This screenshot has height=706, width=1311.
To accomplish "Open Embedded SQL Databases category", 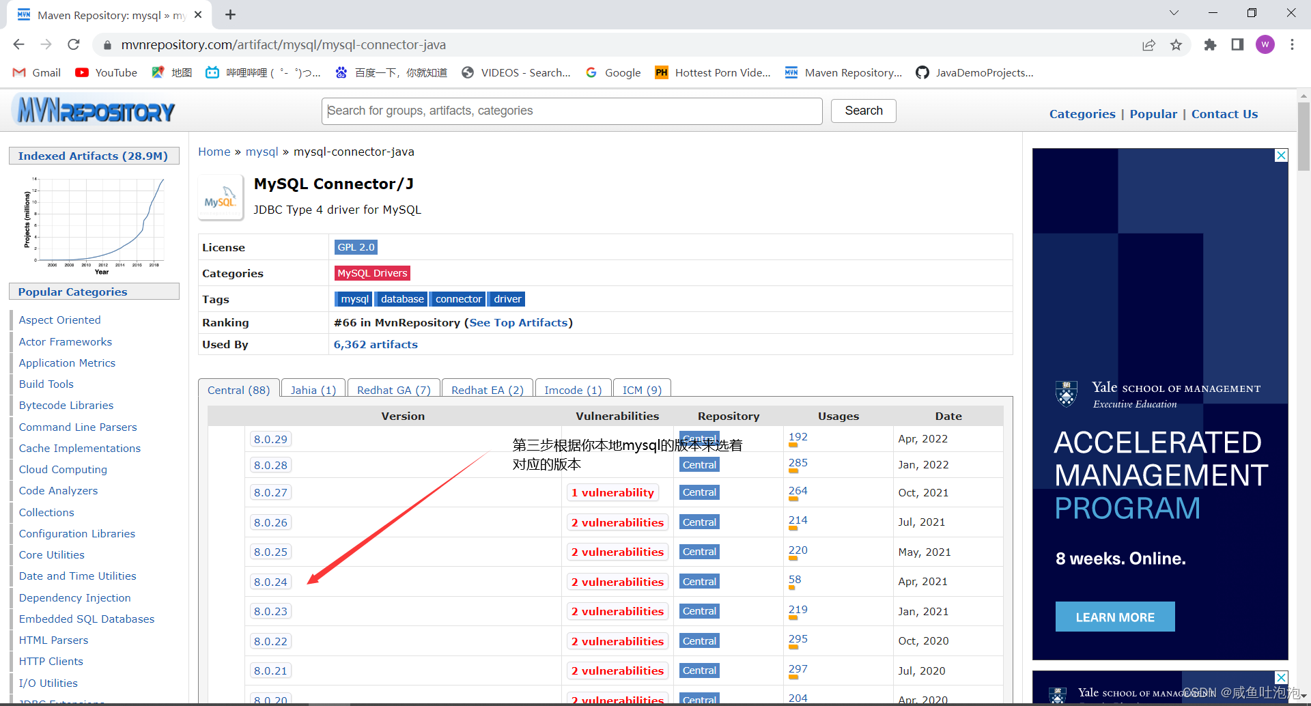I will [87, 619].
